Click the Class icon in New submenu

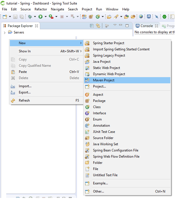87,107
